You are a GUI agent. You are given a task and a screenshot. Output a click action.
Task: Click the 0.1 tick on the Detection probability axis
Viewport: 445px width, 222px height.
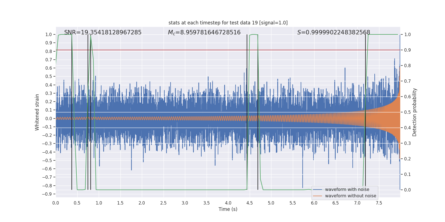point(407,174)
